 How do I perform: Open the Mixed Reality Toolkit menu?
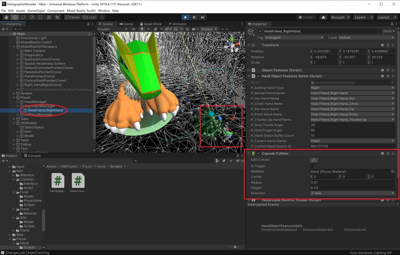(81, 11)
